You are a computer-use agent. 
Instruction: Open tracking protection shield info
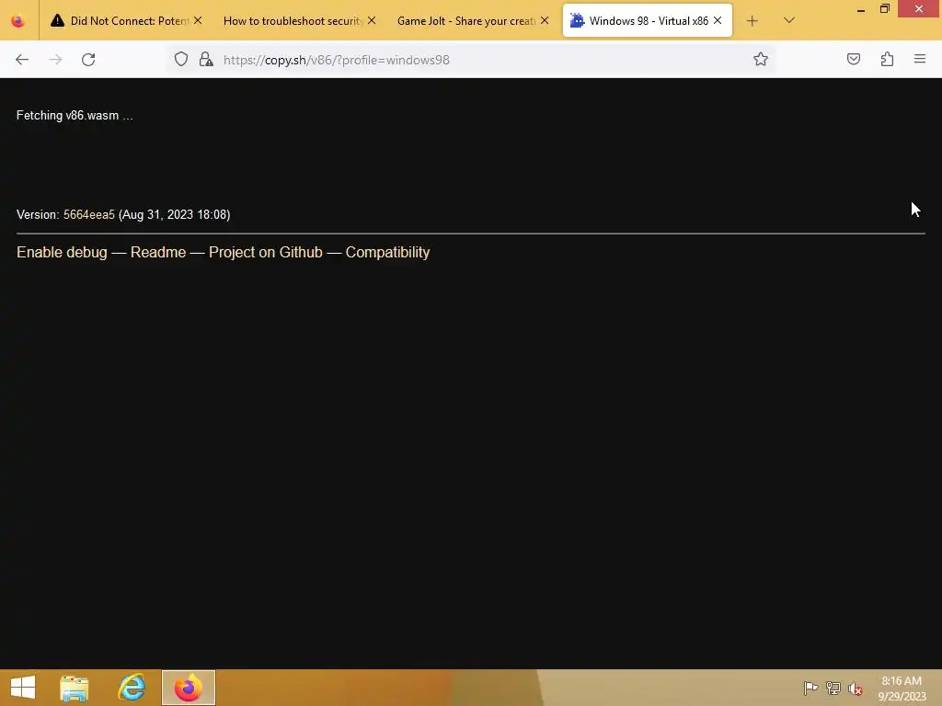coord(181,59)
